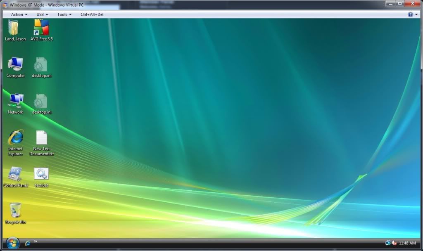
Task: Click the 11:48 AM taskbar clock
Action: (x=407, y=243)
